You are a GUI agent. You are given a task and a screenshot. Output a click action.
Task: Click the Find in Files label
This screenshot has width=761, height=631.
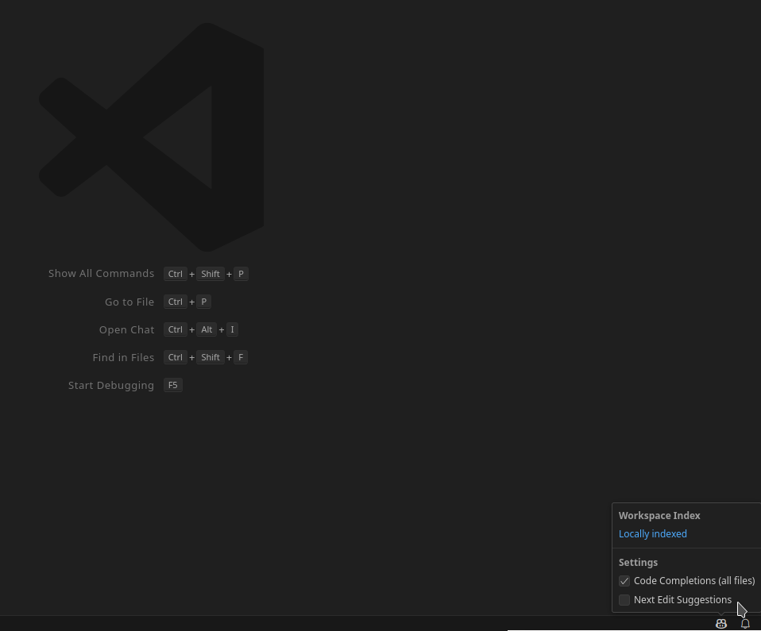[x=123, y=357]
